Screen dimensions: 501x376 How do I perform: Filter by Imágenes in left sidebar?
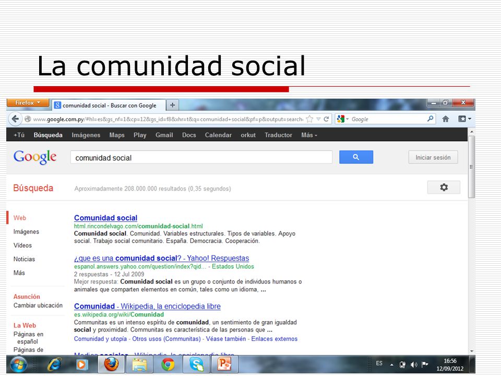[x=26, y=231]
